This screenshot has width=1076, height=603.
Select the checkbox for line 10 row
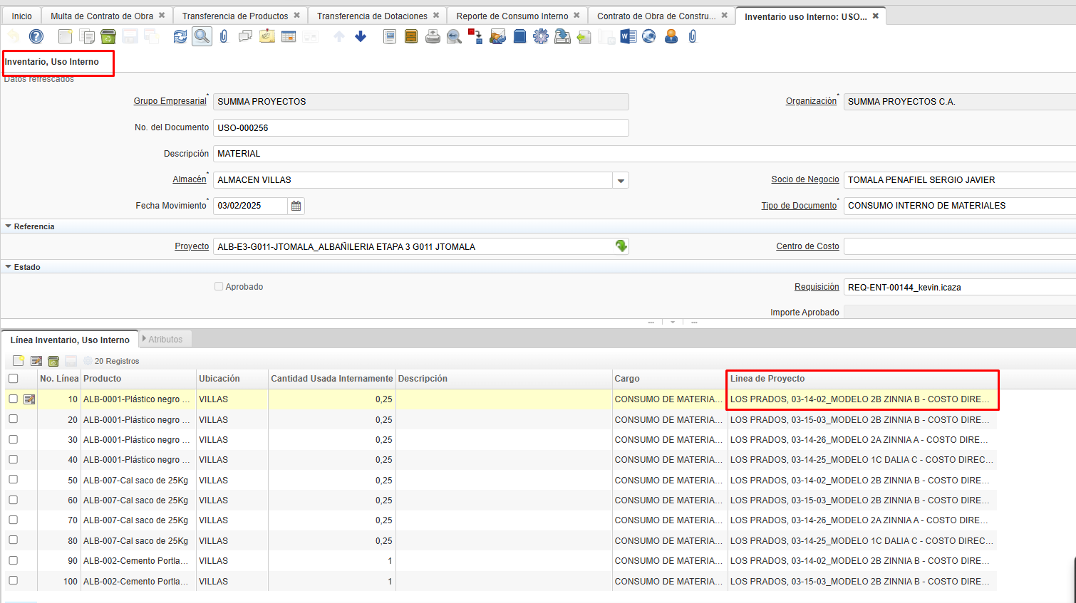pyautogui.click(x=14, y=399)
